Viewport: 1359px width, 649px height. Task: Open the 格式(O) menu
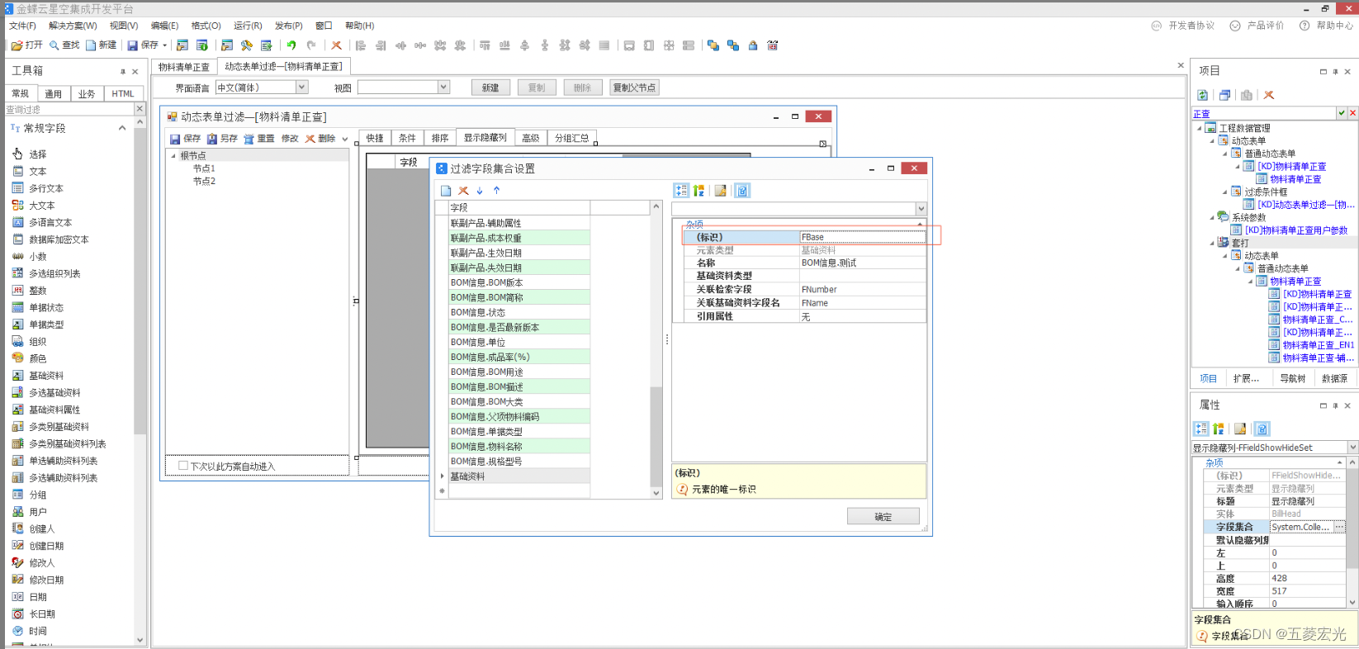pos(206,26)
